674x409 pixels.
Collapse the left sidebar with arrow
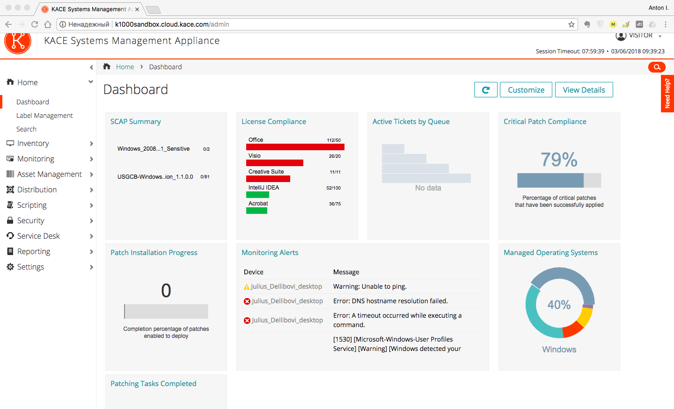coord(91,67)
